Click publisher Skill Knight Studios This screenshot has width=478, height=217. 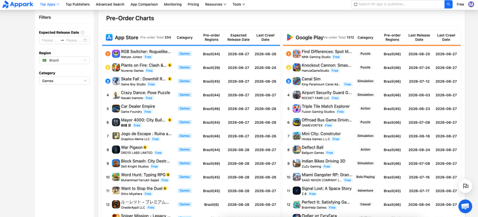(135, 166)
